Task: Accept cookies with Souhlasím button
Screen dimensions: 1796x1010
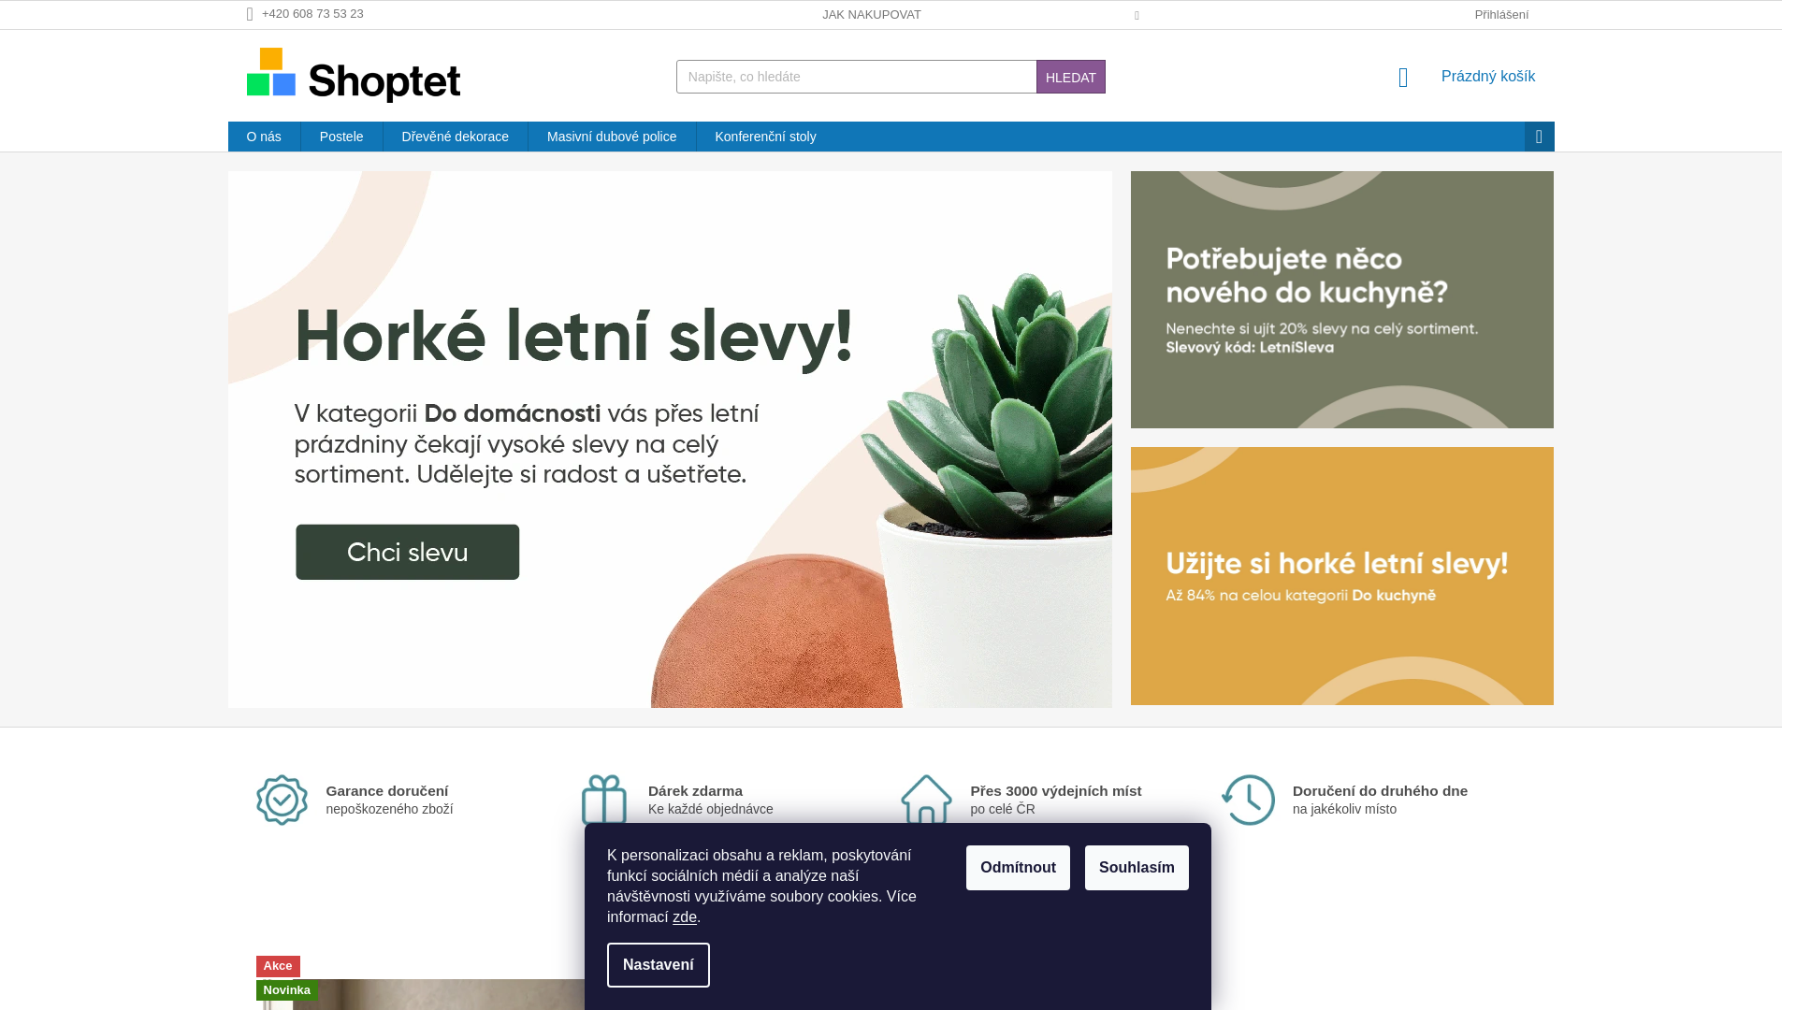Action: point(1137,868)
